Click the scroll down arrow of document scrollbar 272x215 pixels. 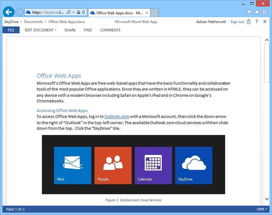point(267,199)
